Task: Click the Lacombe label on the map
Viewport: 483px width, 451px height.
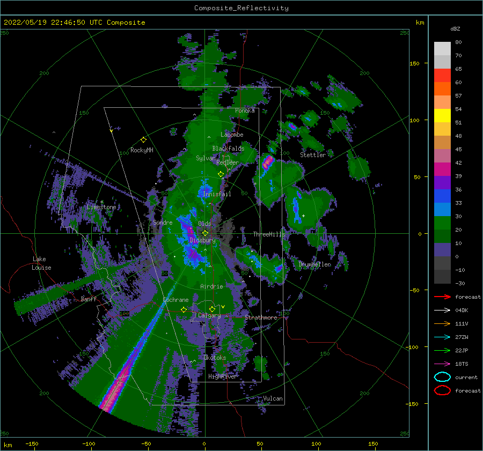Action: pos(232,135)
